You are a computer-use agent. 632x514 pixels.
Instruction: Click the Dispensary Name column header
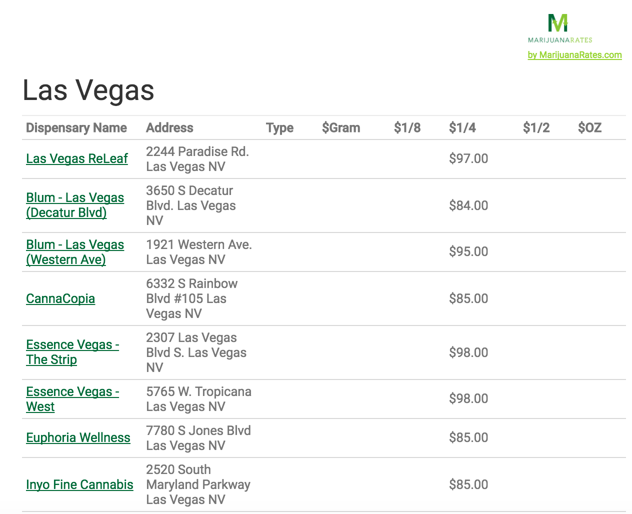tap(76, 128)
